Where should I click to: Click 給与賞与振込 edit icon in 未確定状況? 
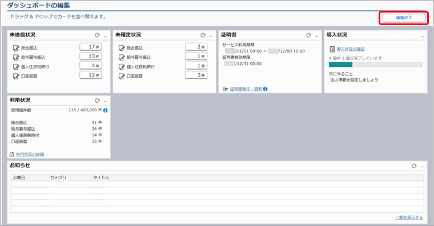(x=122, y=57)
